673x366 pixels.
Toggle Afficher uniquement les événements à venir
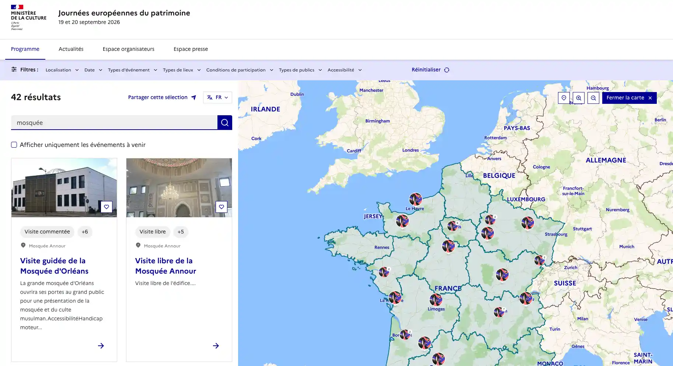pyautogui.click(x=14, y=145)
